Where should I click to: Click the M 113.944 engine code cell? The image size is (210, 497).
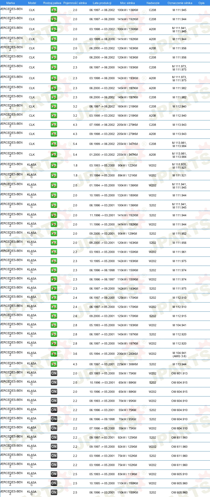tap(179, 364)
